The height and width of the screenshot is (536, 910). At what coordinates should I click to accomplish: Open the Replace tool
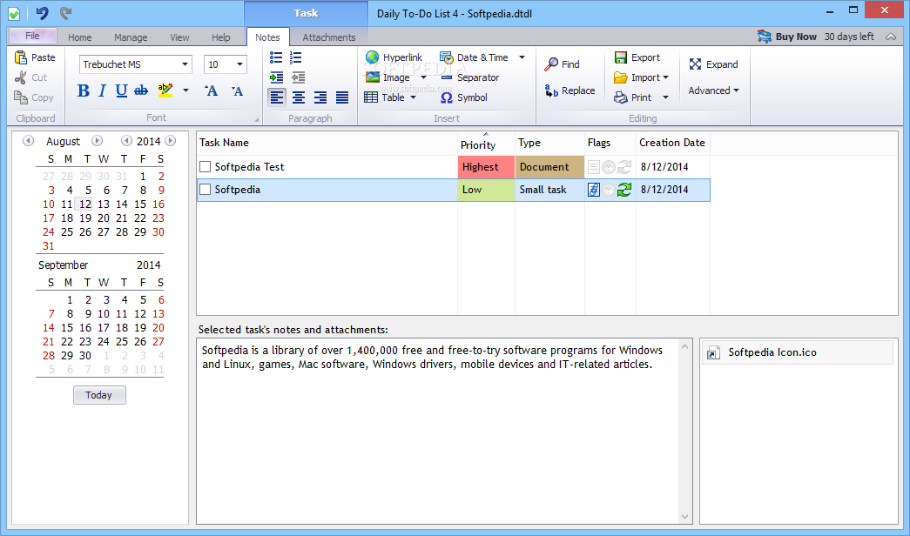[570, 90]
